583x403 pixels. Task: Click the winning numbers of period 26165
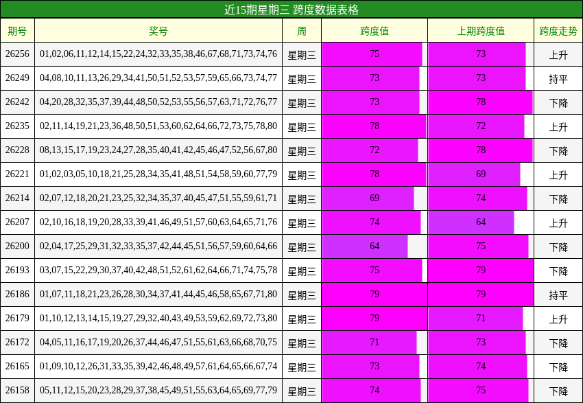[x=158, y=367]
